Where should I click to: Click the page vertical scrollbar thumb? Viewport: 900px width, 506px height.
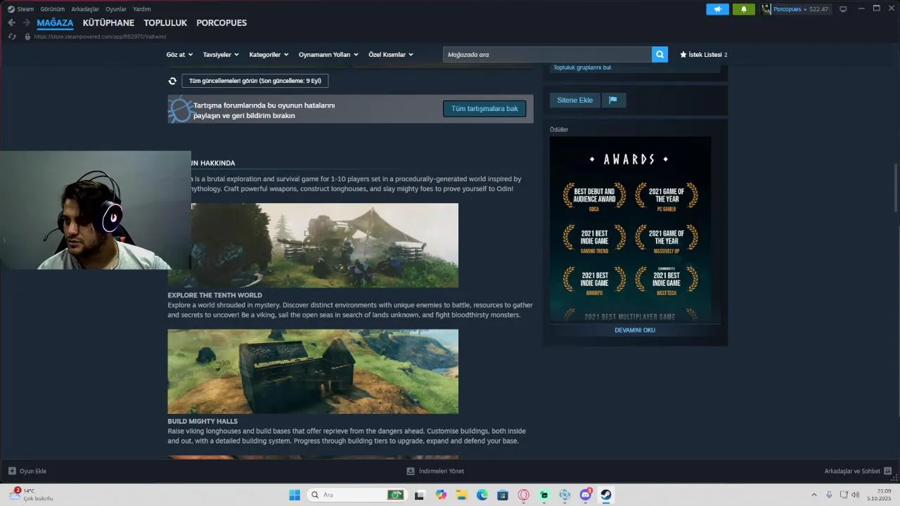point(896,187)
